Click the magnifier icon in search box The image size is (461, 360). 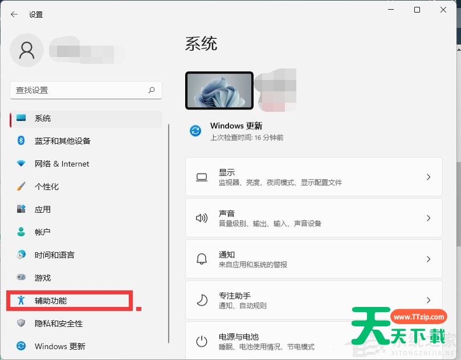tap(152, 90)
